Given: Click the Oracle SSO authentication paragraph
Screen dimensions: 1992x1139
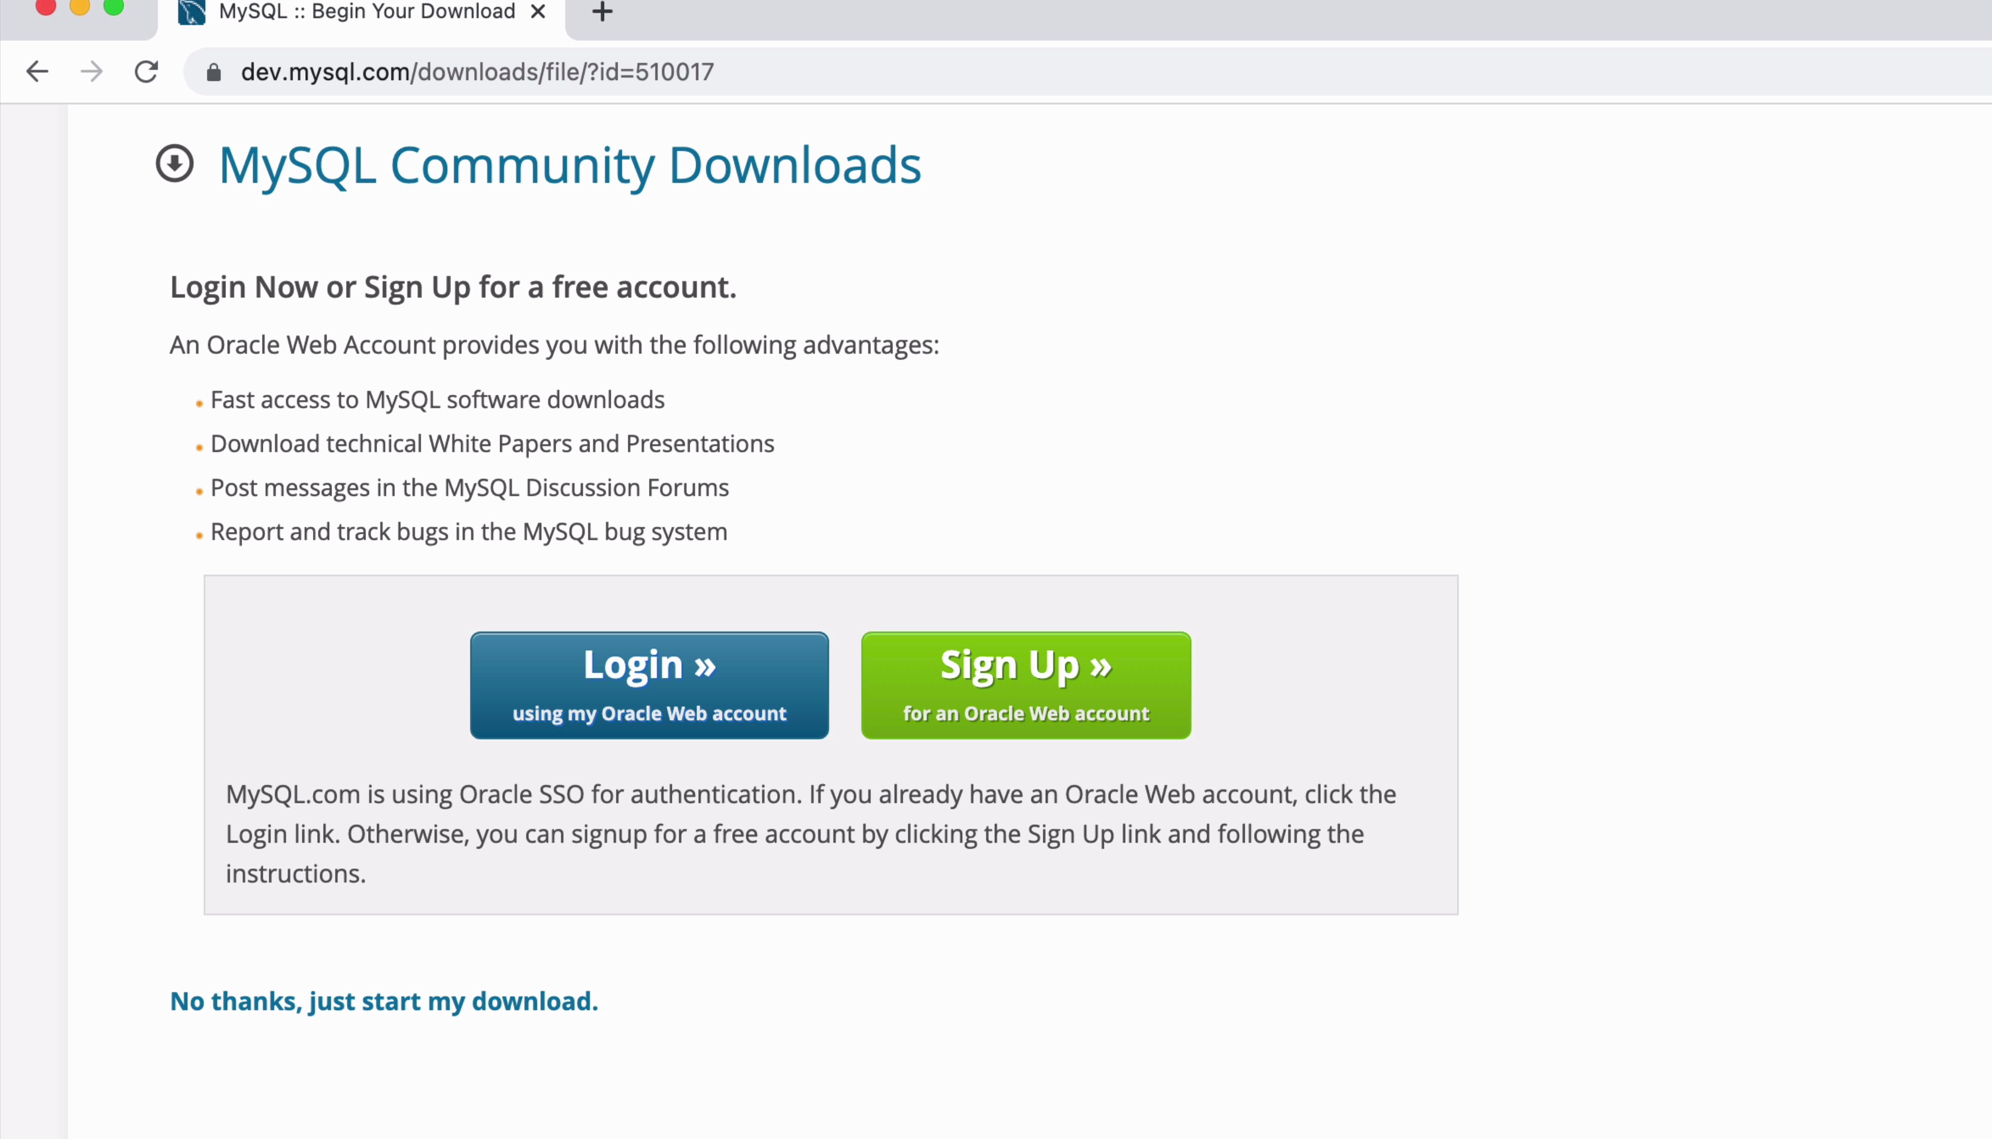Looking at the screenshot, I should (x=810, y=834).
